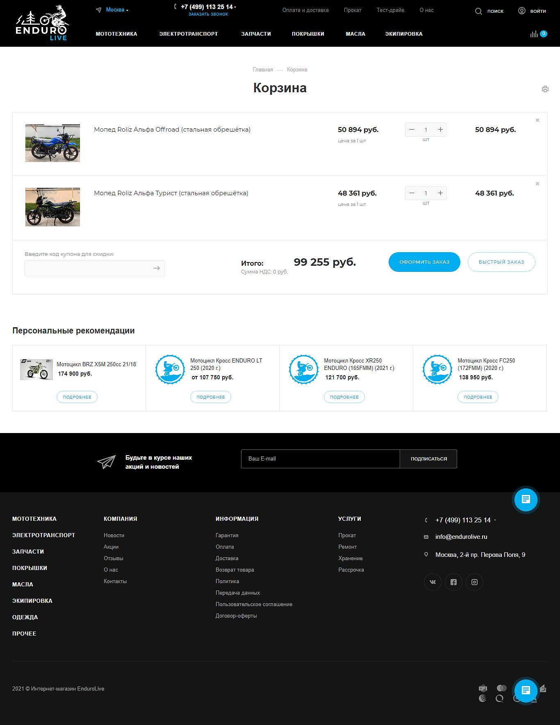Click the Оформить заказ button

tap(424, 262)
